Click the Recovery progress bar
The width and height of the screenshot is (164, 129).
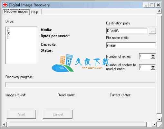[80, 85]
